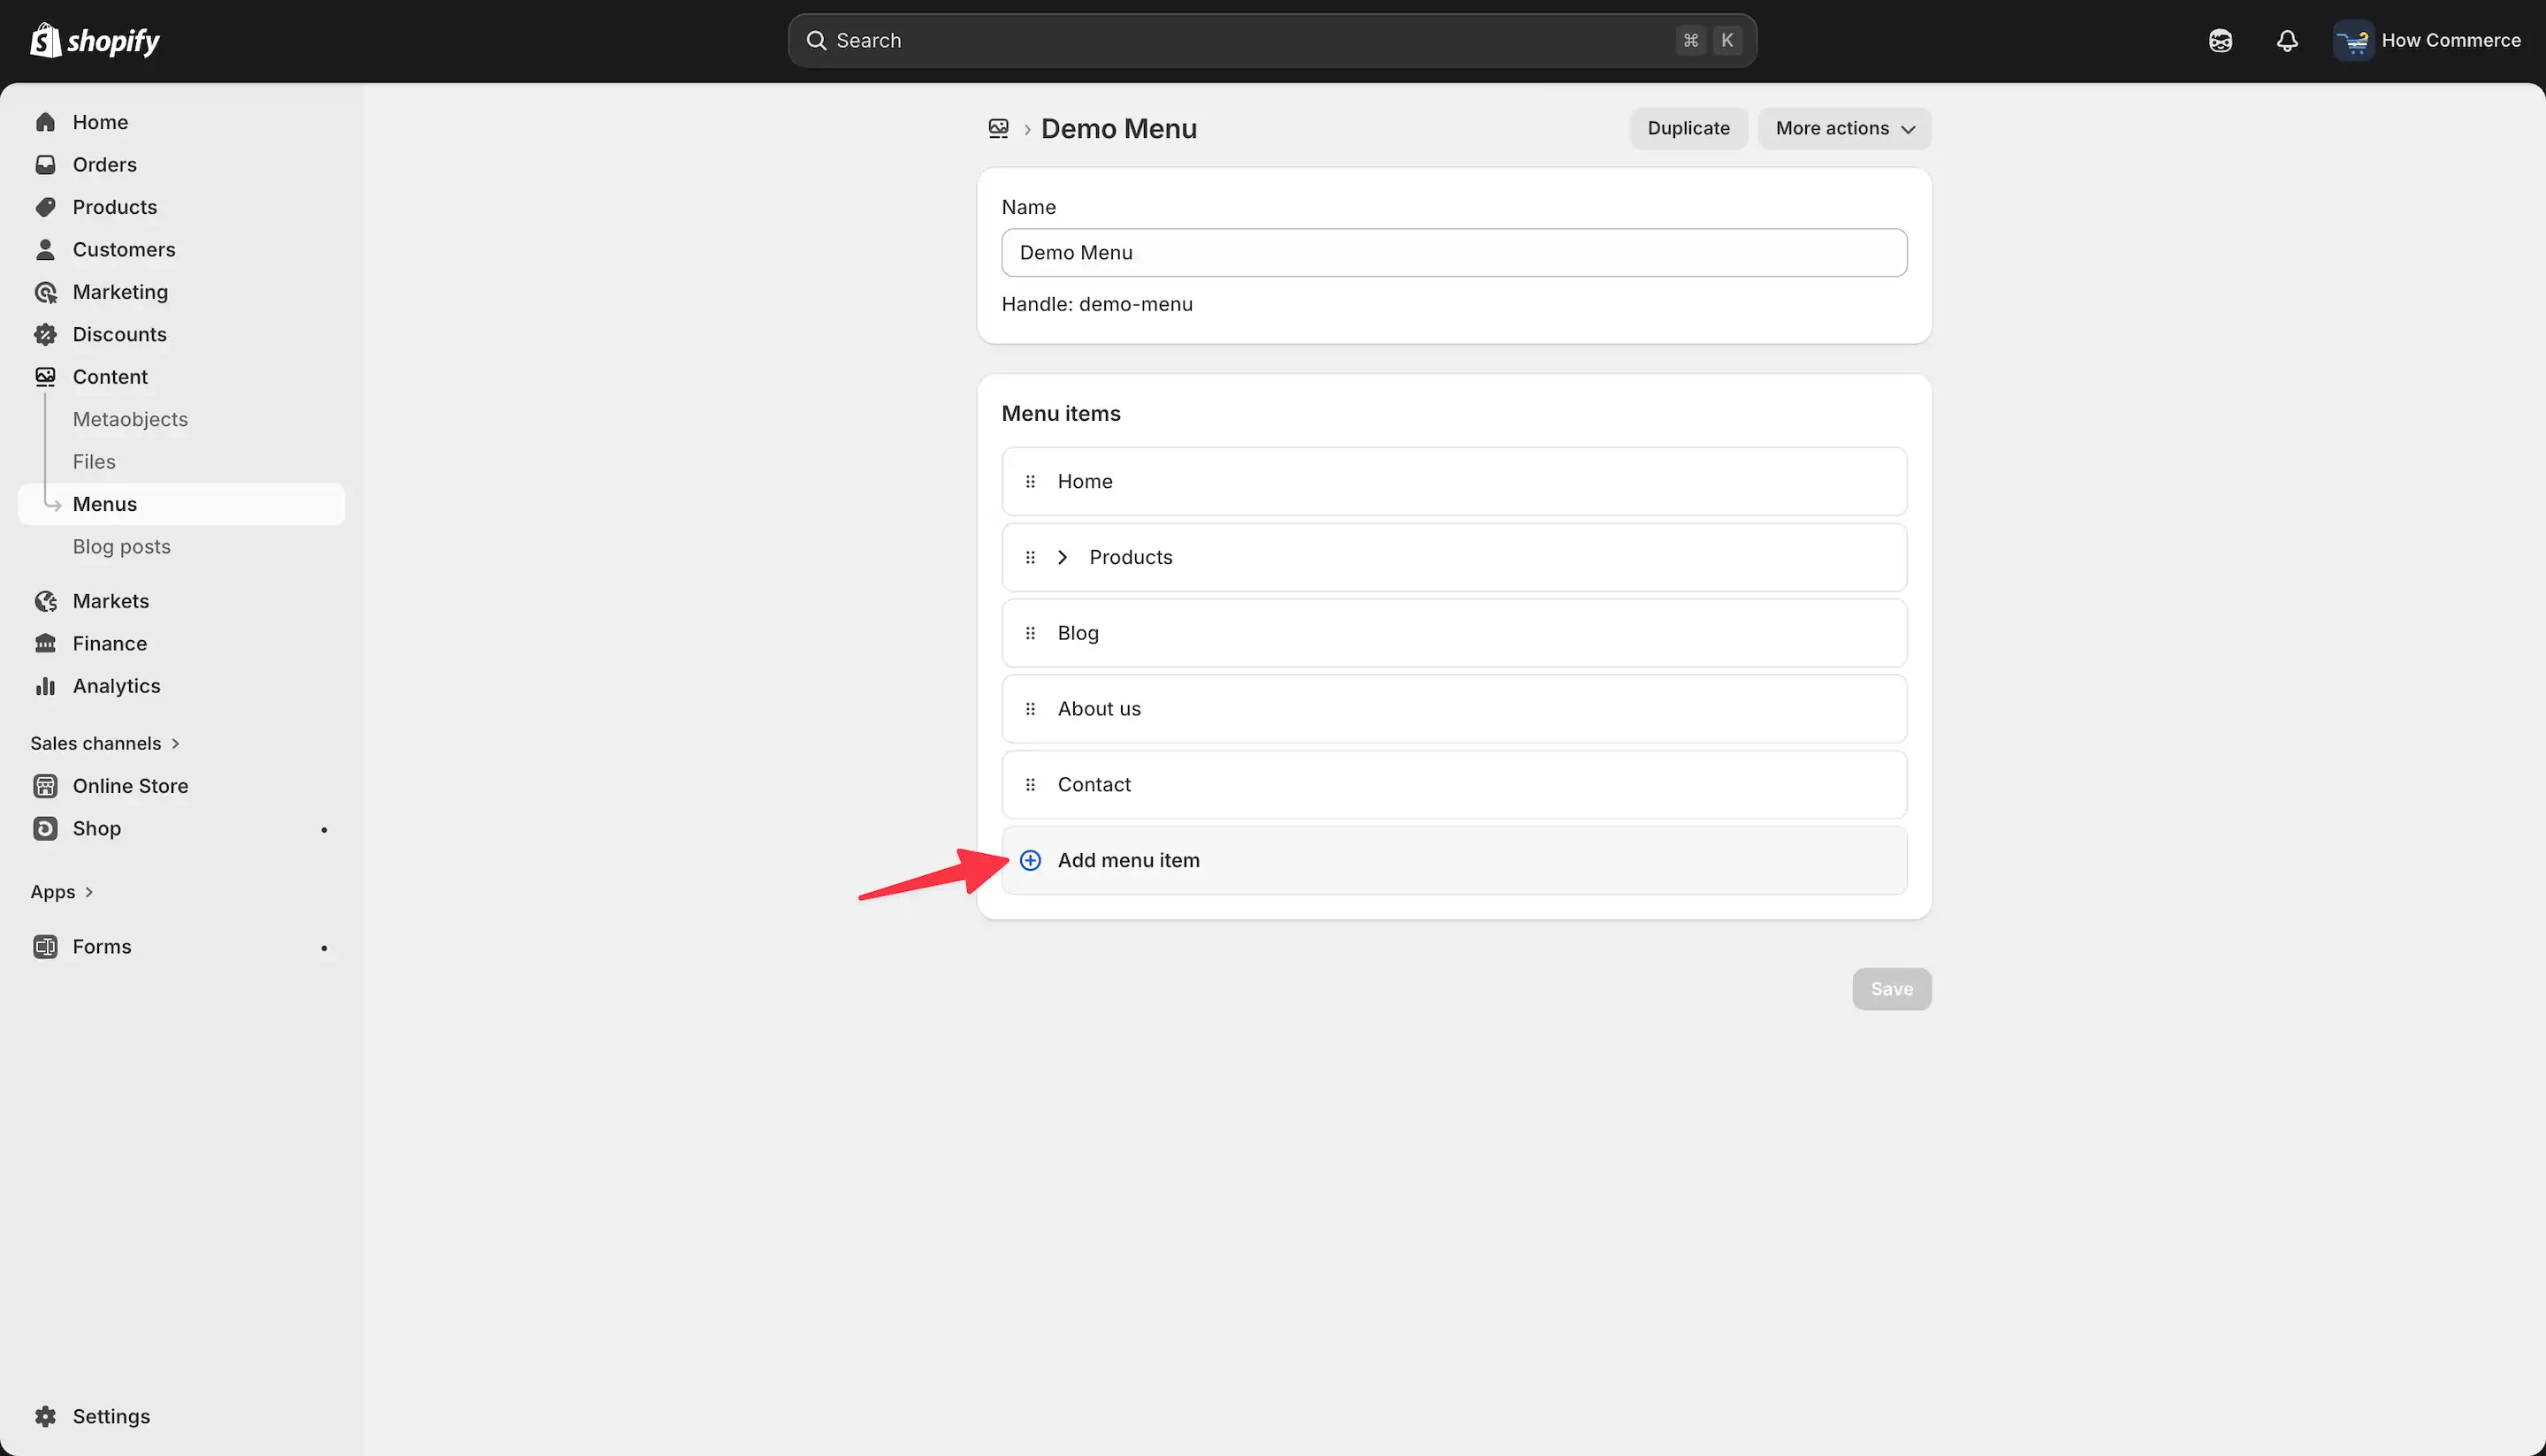Open Markets in the sidebar
This screenshot has height=1456, width=2546.
click(x=110, y=601)
